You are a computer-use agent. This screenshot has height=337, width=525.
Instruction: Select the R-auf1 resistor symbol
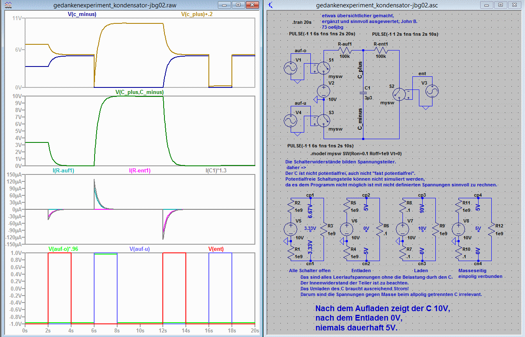click(345, 50)
